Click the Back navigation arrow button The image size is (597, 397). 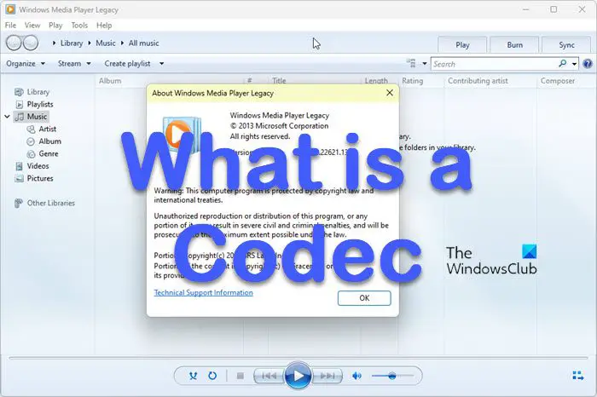pyautogui.click(x=14, y=43)
